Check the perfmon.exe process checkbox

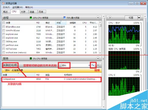tap(4, 45)
